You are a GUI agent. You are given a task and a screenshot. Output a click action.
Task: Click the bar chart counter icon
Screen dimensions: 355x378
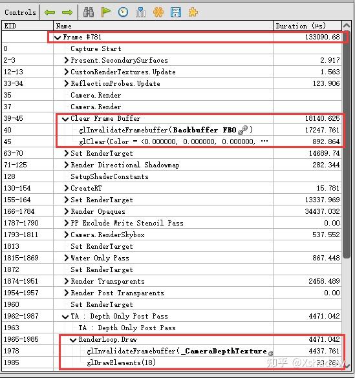pyautogui.click(x=140, y=12)
